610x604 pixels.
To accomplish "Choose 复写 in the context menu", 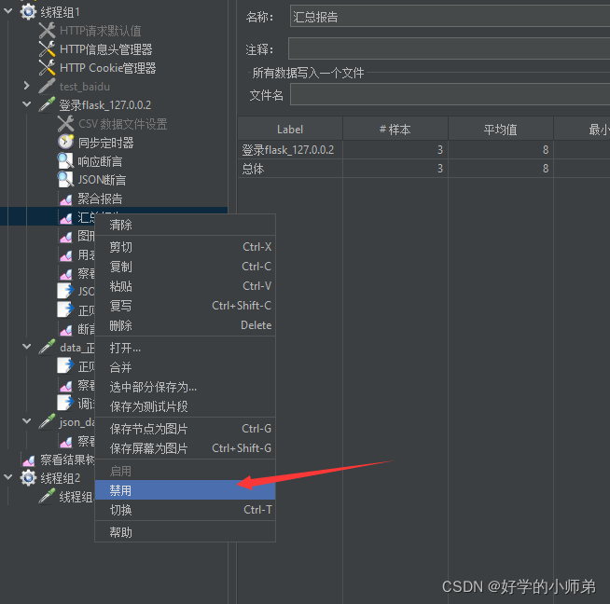I will (x=186, y=306).
